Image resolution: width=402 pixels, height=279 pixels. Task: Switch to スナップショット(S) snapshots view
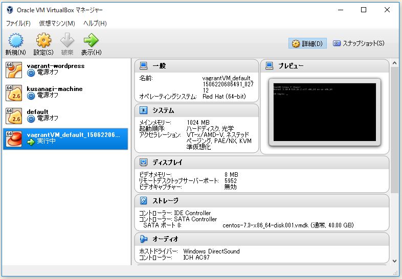359,43
